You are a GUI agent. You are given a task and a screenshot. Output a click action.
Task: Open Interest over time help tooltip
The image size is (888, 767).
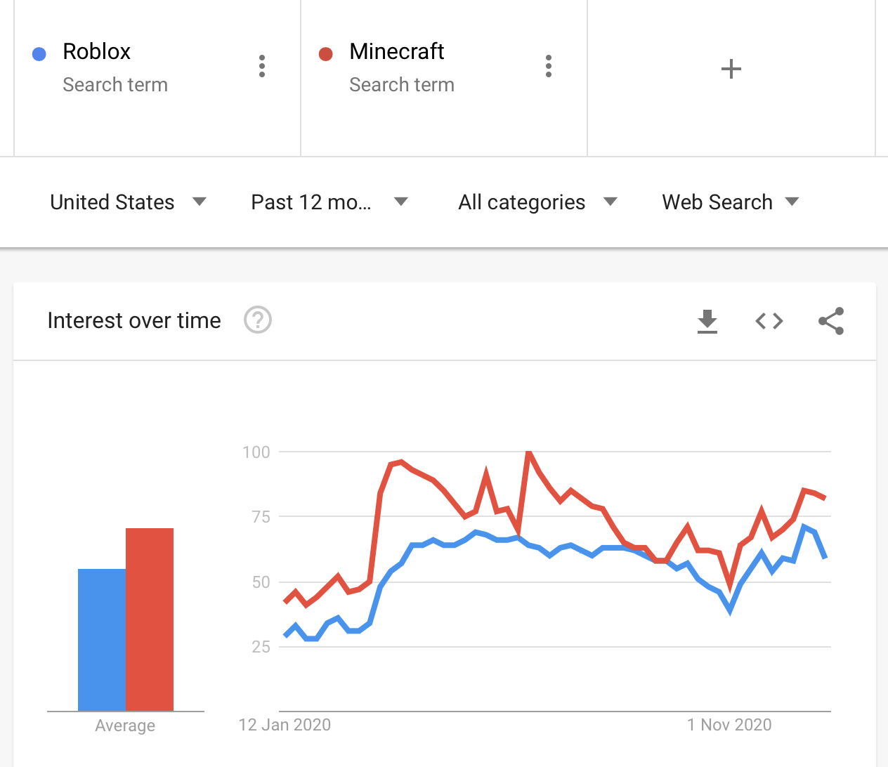[x=258, y=320]
